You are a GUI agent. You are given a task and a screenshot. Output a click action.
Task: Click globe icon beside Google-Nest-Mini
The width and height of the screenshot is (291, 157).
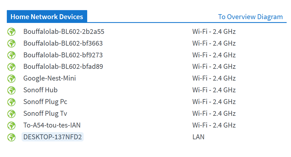click(11, 79)
